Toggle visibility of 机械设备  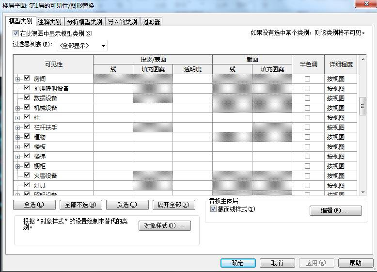(x=27, y=107)
